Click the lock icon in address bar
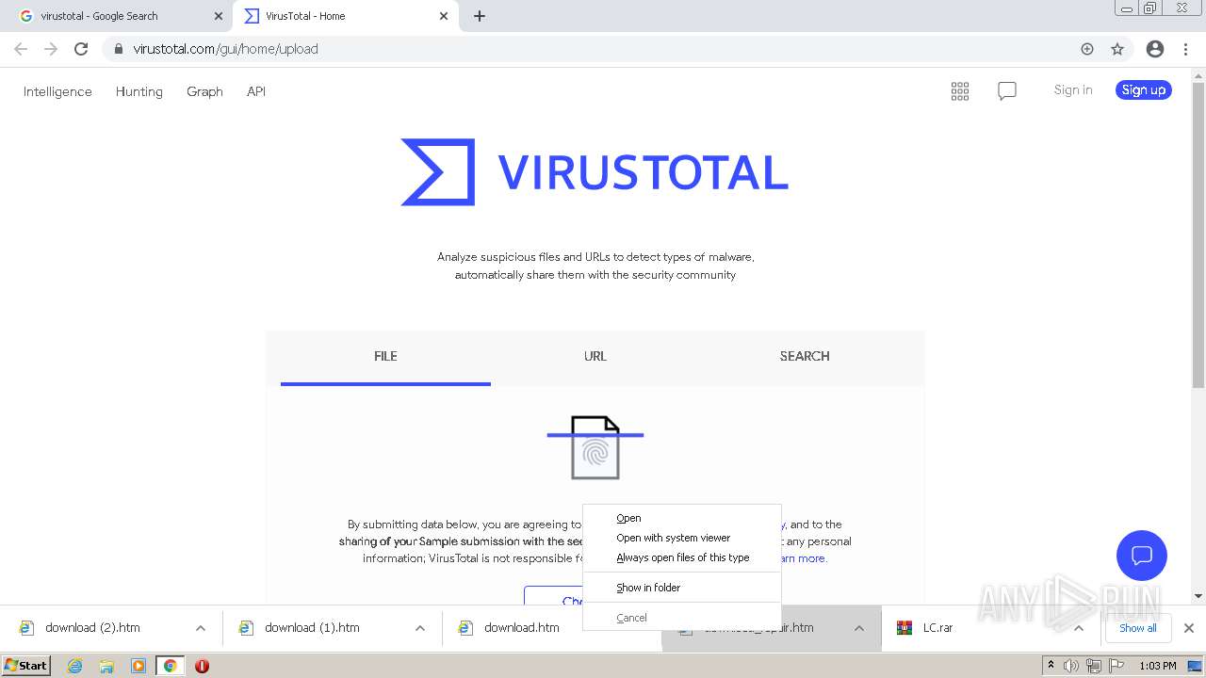Image resolution: width=1206 pixels, height=678 pixels. tap(119, 49)
